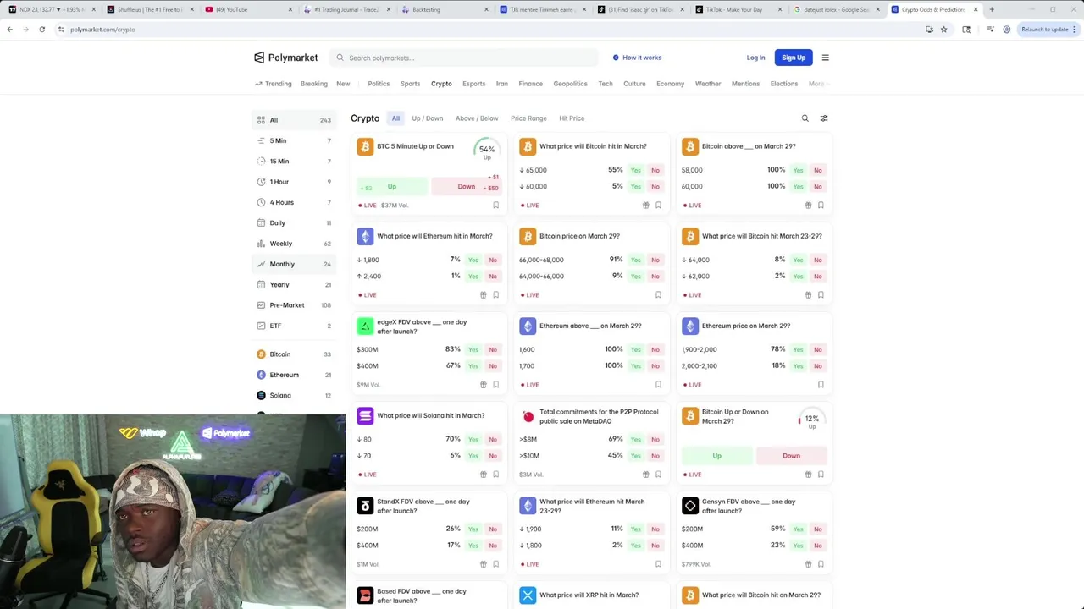This screenshot has width=1084, height=609.
Task: Click the browser reload button
Action: pos(41,30)
